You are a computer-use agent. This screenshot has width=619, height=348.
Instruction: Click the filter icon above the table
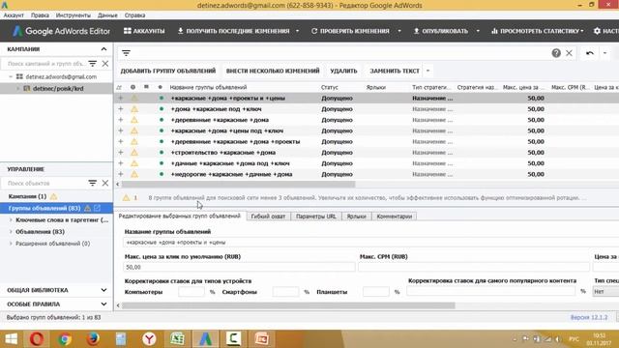(x=126, y=53)
